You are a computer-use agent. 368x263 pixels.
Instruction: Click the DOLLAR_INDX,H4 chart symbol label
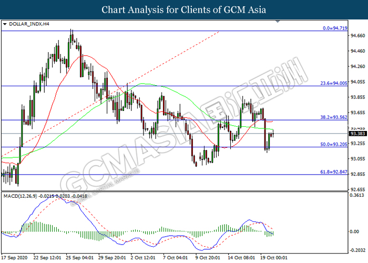pos(29,24)
